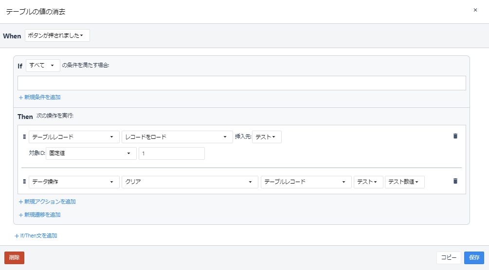Grab the drag handle of テーブルレコード row
The height and width of the screenshot is (270, 489).
(x=24, y=137)
